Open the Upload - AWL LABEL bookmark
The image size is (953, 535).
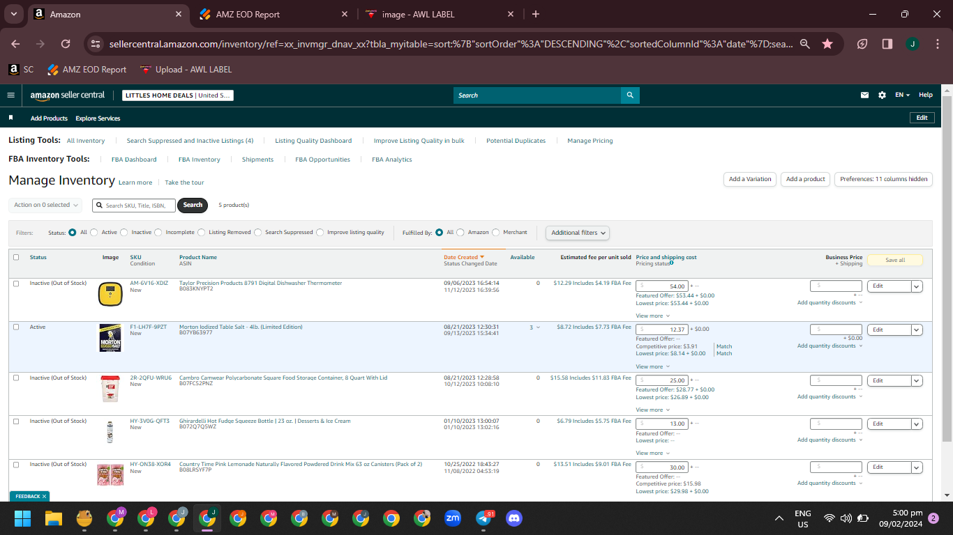[x=186, y=70]
